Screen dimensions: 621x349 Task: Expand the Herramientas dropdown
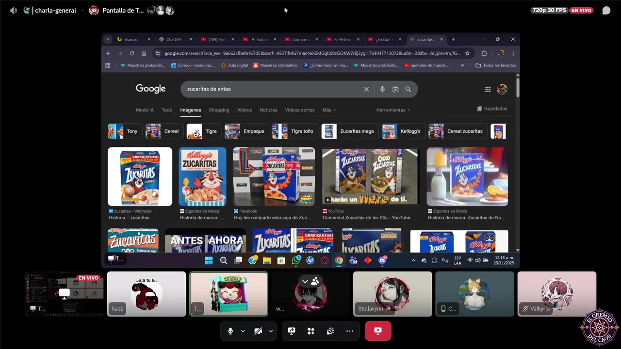[x=393, y=110]
